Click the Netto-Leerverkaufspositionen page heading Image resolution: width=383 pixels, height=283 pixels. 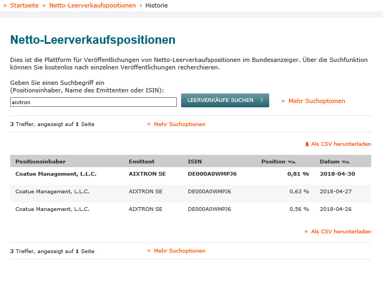(93, 40)
